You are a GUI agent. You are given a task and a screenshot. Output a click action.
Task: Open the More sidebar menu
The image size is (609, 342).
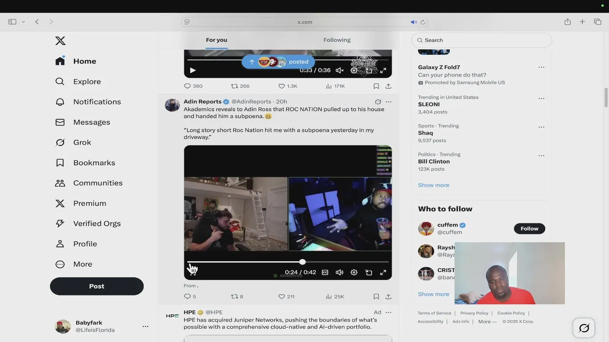click(74, 264)
